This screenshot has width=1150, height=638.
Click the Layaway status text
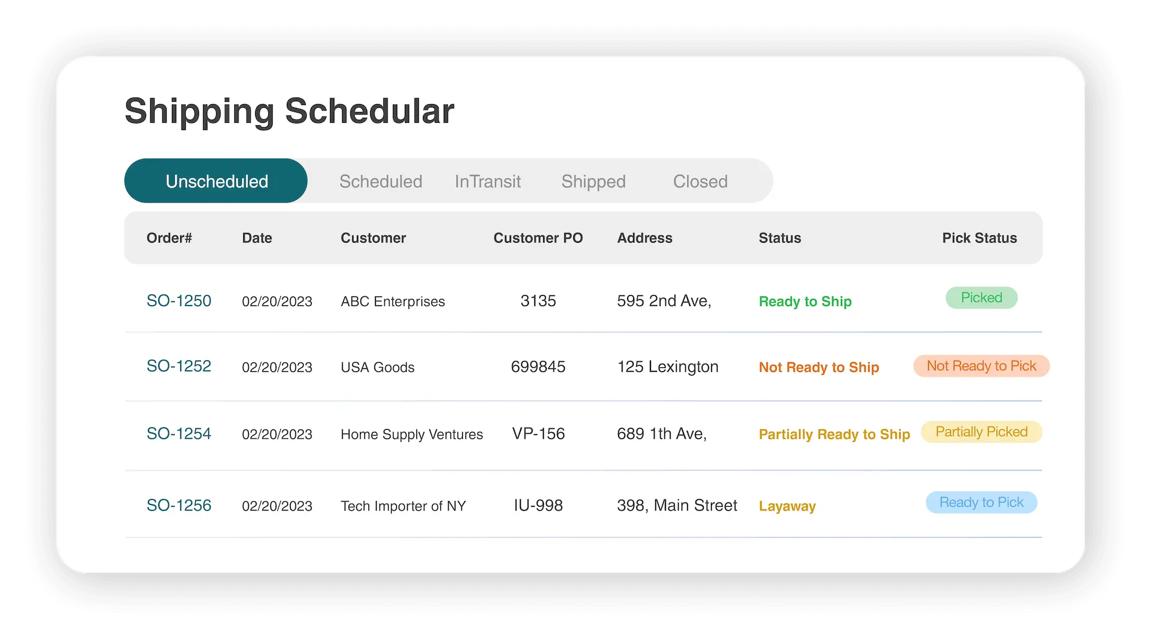pyautogui.click(x=787, y=506)
